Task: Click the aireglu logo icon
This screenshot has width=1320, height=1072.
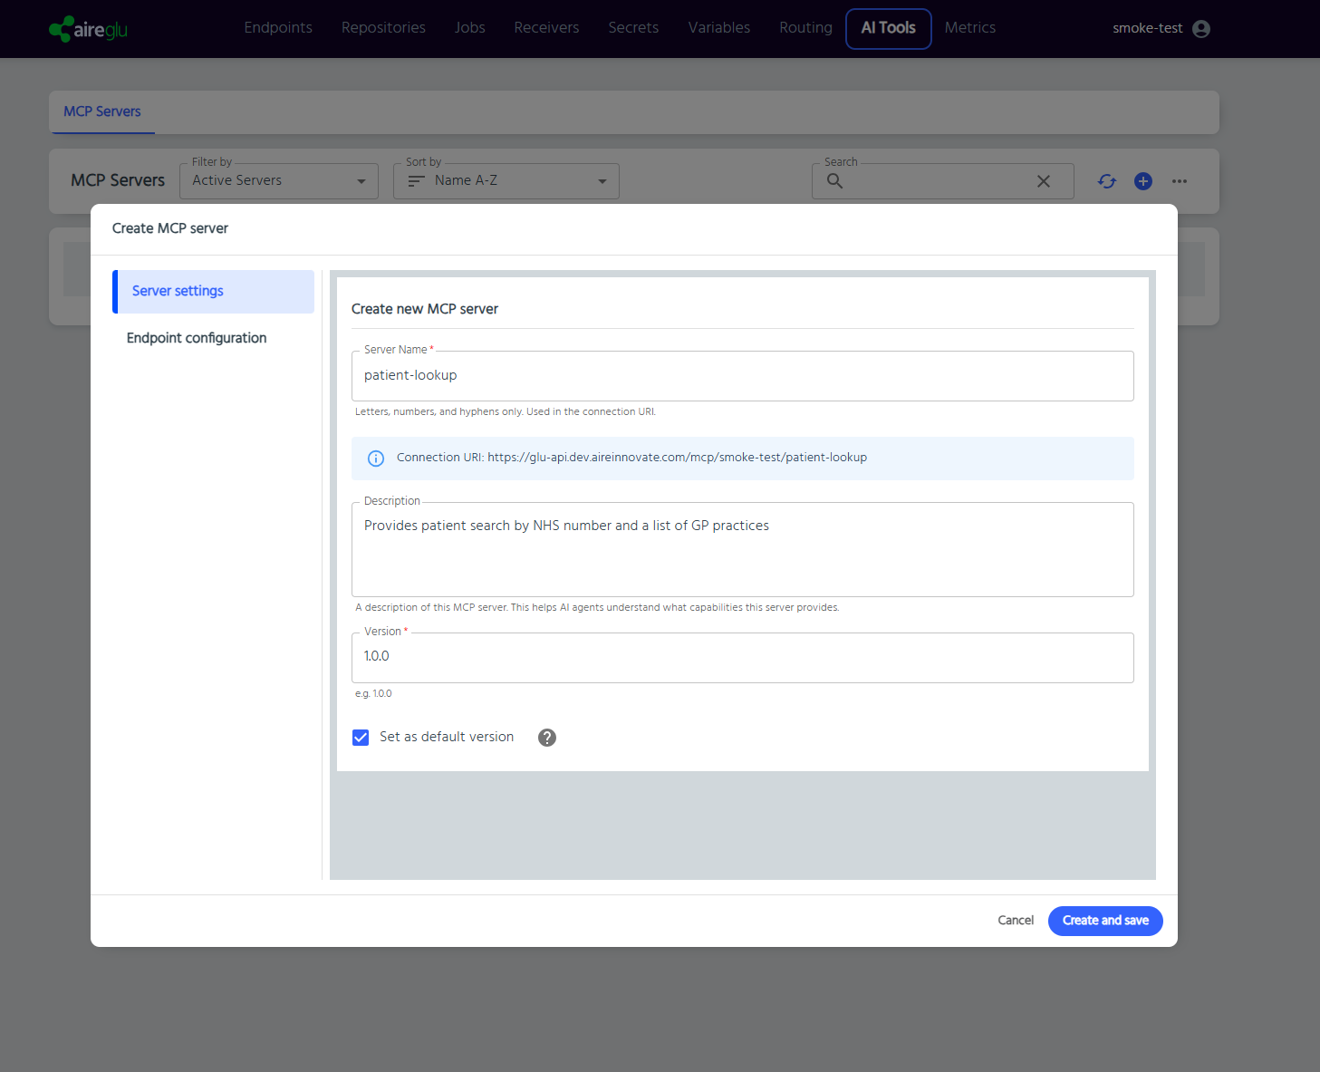Action: click(62, 29)
